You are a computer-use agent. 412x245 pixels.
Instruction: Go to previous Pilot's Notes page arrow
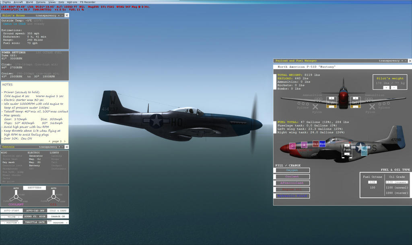click(x=49, y=141)
